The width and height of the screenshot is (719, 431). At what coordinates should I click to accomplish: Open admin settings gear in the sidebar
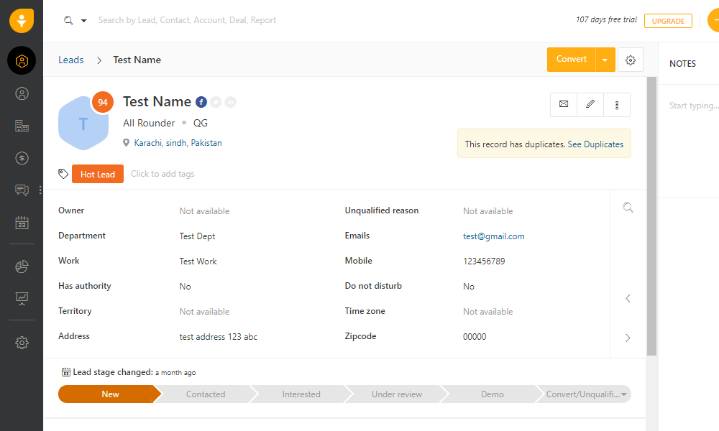[x=22, y=343]
